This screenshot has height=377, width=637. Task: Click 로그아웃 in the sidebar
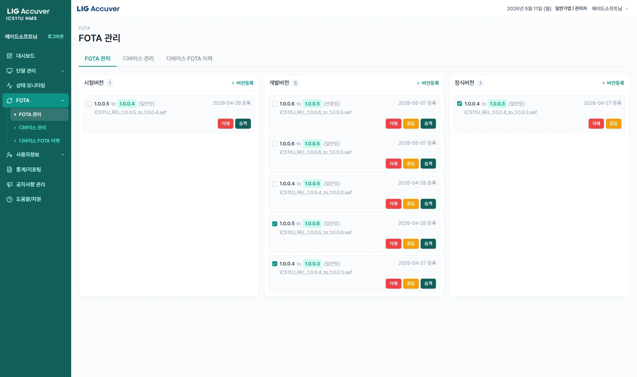click(56, 36)
